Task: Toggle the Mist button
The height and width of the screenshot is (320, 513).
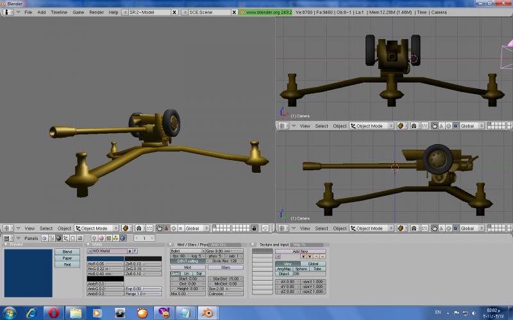Action: 187,268
